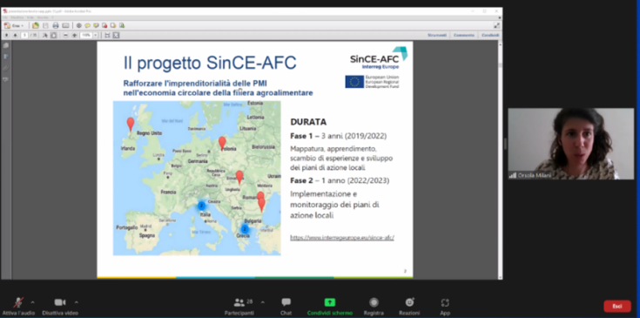Open the Reazioni menu
Viewport: 640px width, 318px height.
[x=409, y=307]
